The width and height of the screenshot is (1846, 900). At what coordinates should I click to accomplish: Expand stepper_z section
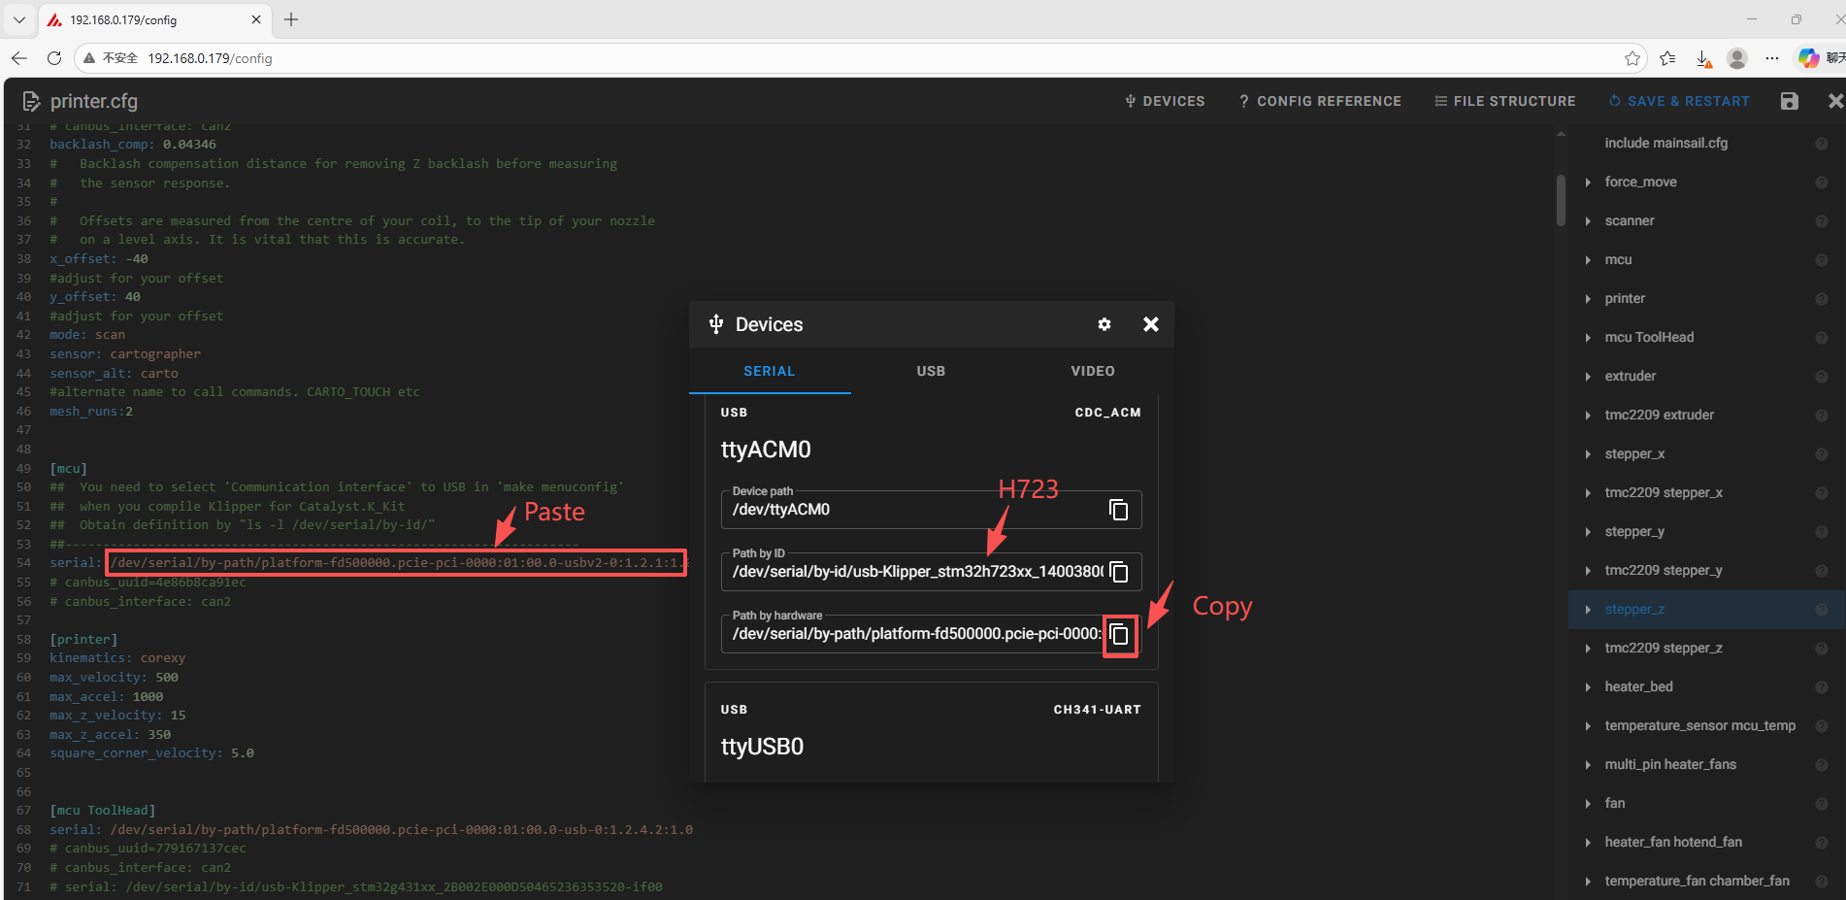point(1588,610)
